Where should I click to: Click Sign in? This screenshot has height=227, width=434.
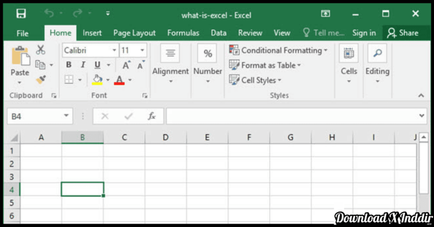click(364, 33)
